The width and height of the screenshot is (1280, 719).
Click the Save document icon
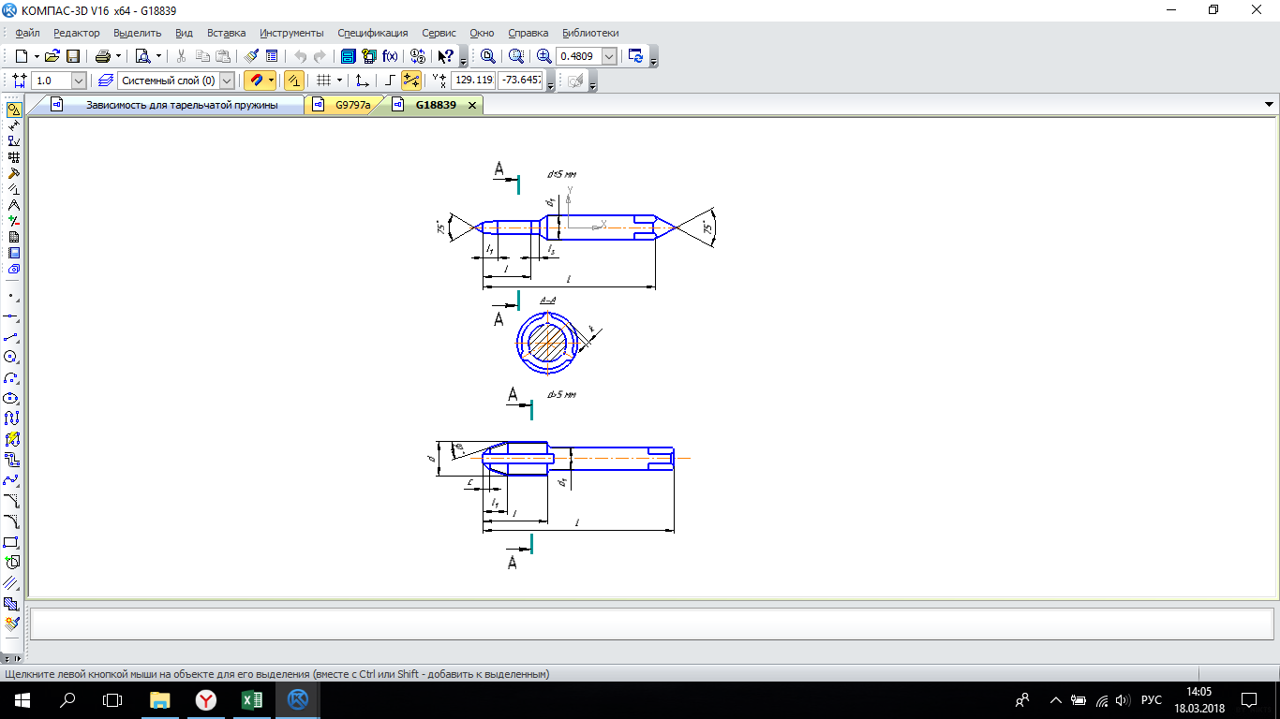coord(73,56)
